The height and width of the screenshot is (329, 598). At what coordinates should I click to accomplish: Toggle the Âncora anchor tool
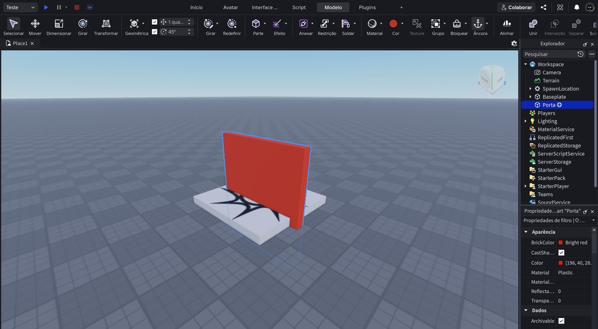[x=478, y=24]
